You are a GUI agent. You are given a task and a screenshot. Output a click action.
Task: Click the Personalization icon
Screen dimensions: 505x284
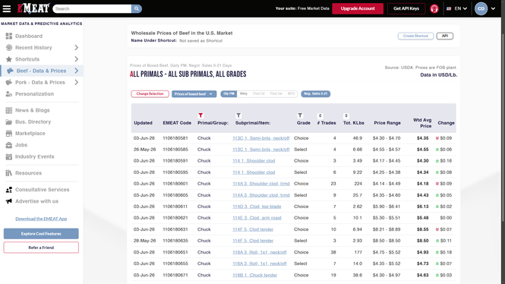click(9, 94)
